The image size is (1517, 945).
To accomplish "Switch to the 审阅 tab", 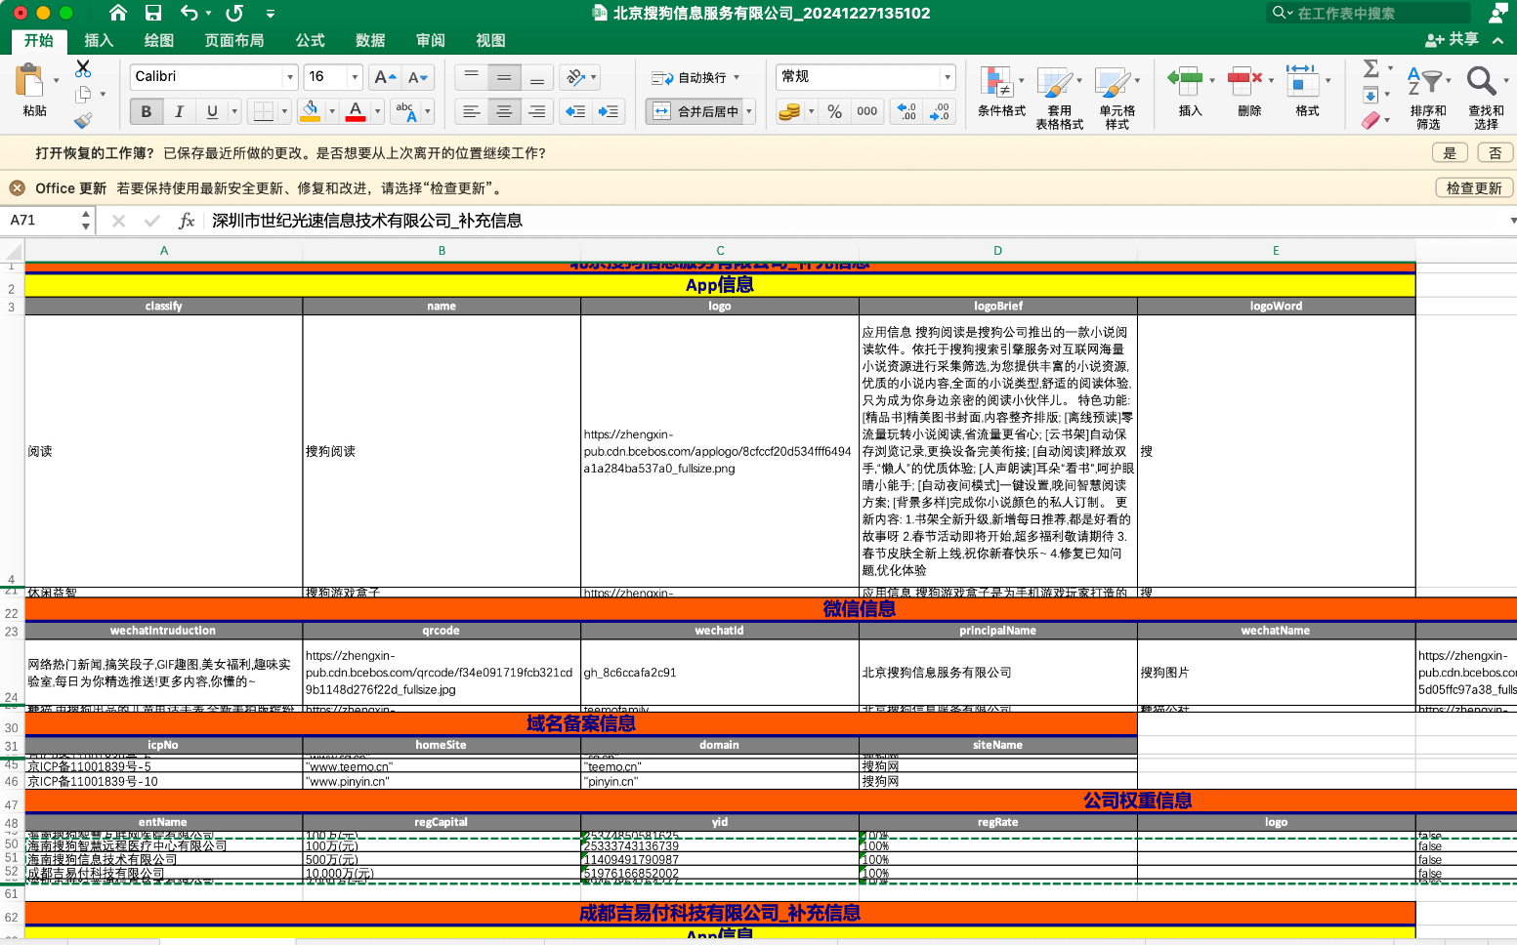I will pos(431,40).
